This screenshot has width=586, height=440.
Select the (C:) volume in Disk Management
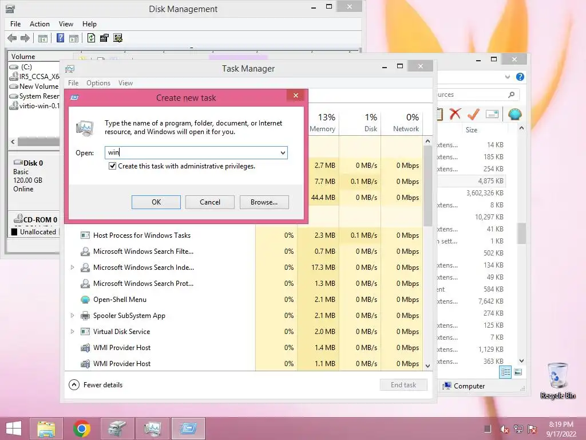[x=26, y=66]
